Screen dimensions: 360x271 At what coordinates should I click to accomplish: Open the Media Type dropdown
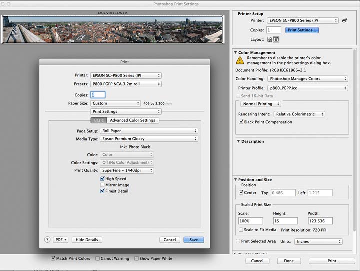(149, 139)
